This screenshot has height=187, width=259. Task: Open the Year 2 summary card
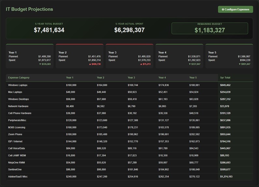[79, 56]
